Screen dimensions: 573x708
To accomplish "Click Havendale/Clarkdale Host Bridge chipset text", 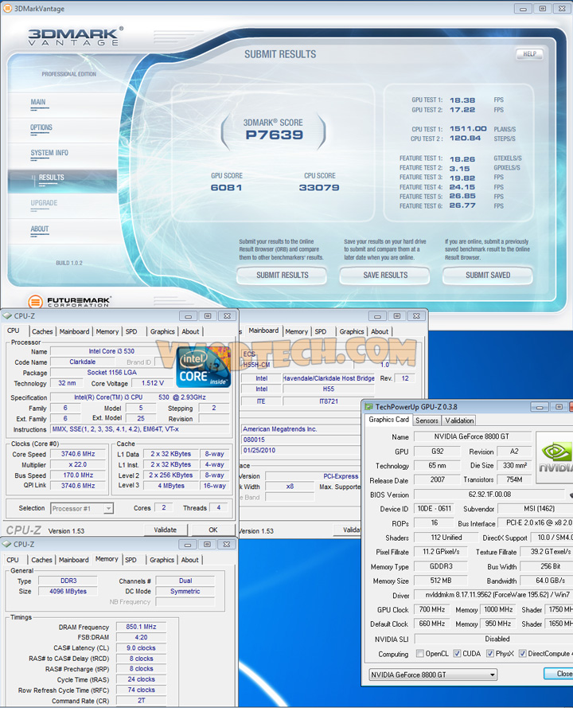I will point(329,378).
